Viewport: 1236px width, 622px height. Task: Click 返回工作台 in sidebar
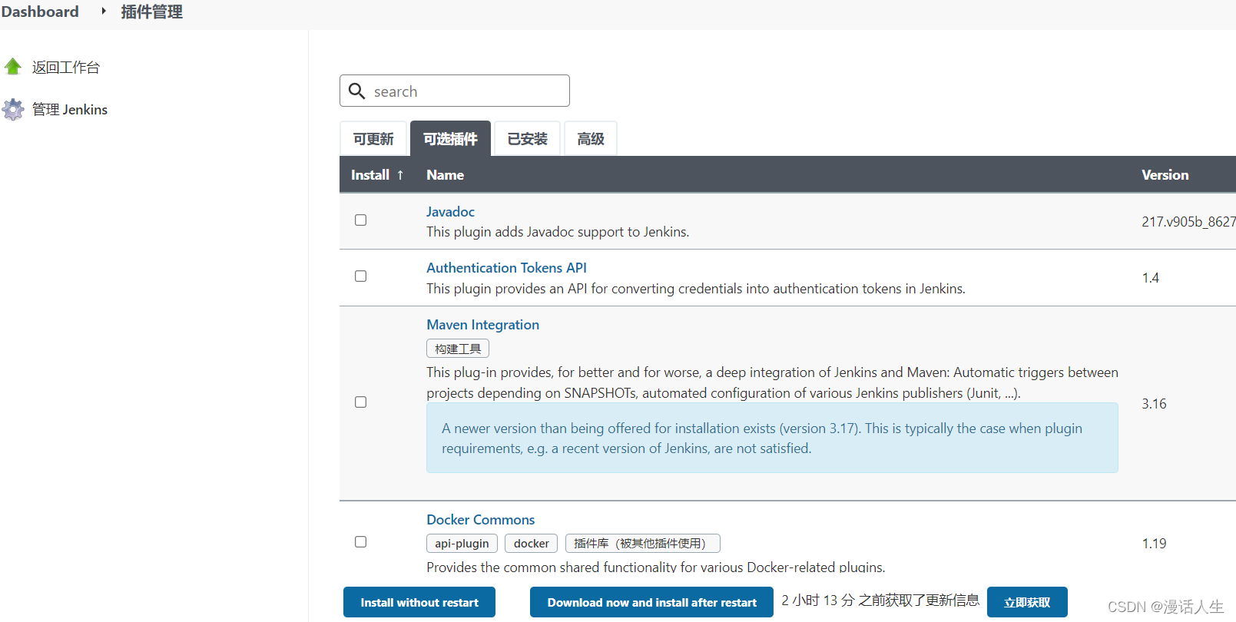[66, 68]
